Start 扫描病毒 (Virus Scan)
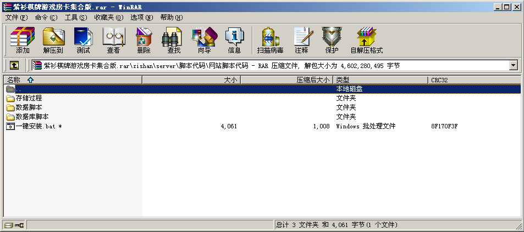Viewport: 524px width, 232px height. (270, 40)
